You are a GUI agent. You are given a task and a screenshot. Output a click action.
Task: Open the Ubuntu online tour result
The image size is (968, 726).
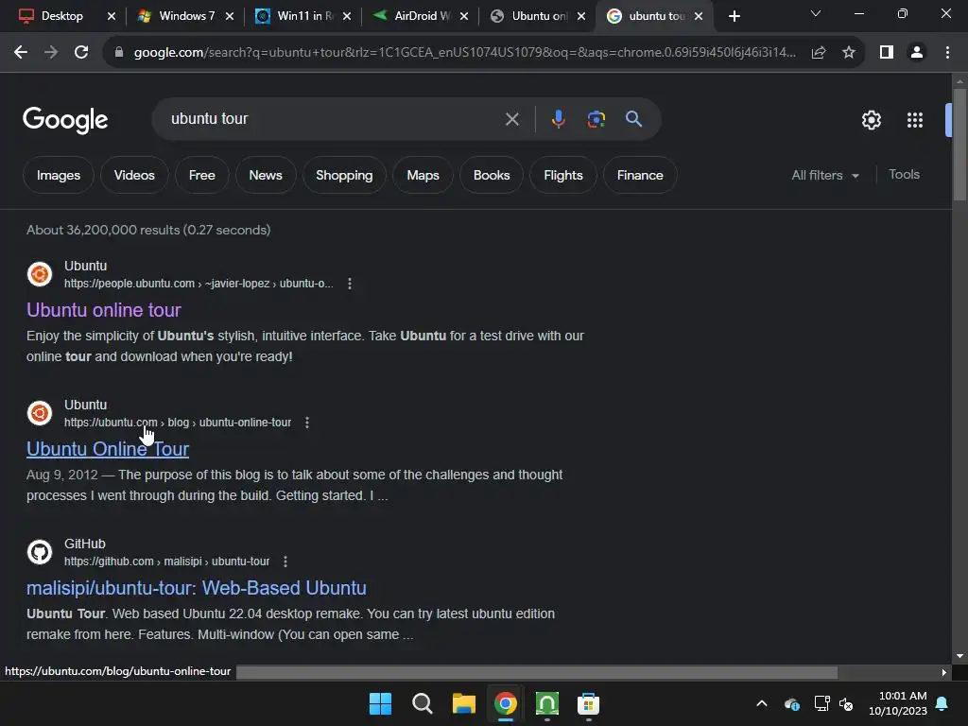104,310
